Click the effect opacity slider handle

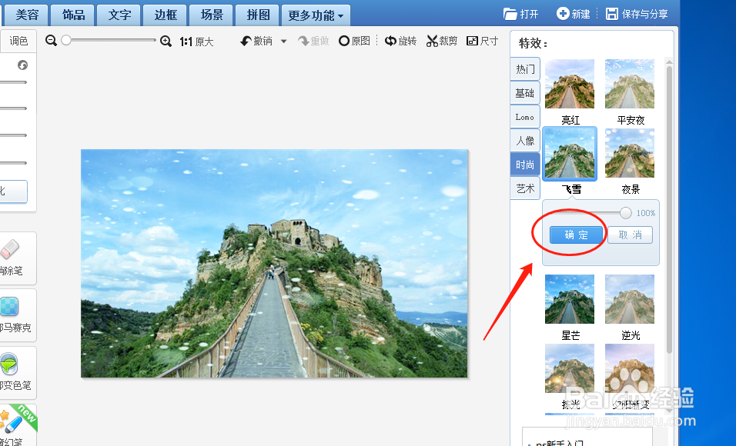coord(625,213)
